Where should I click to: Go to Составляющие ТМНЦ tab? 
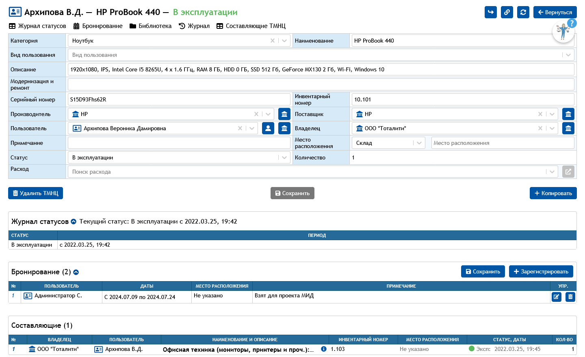(251, 26)
